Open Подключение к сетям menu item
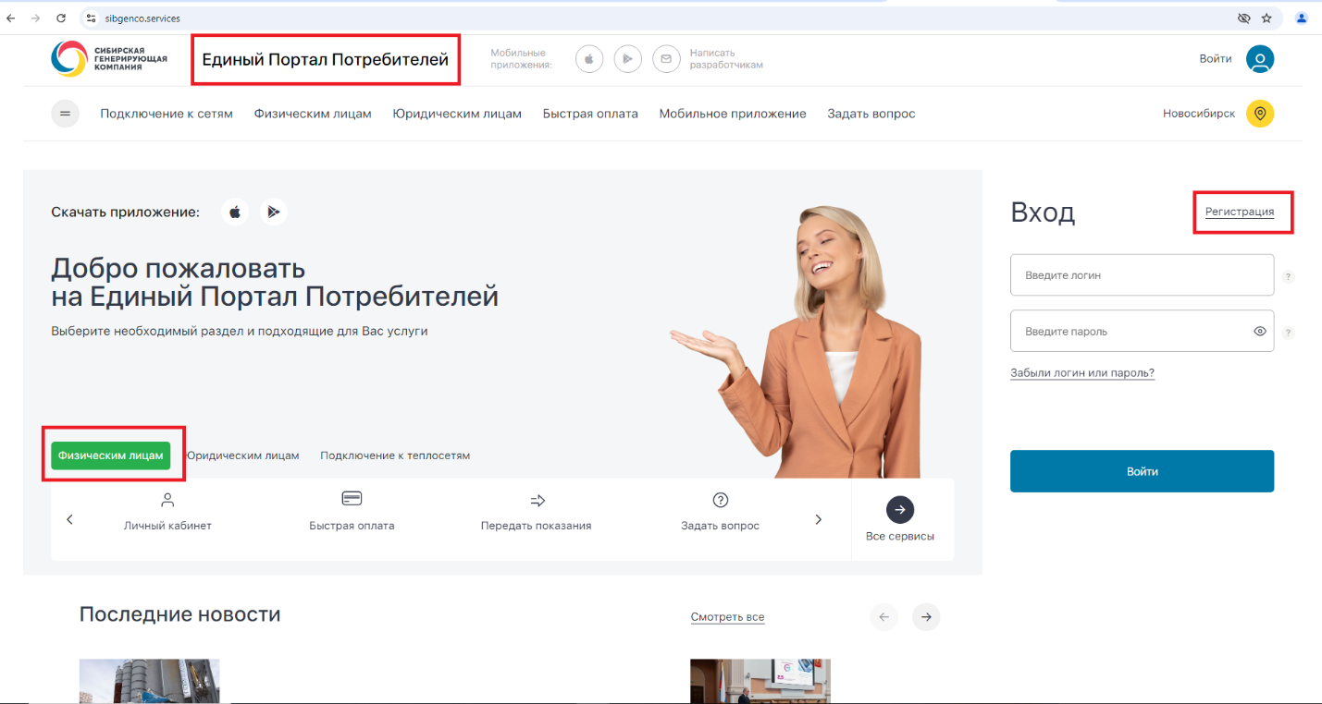 click(167, 114)
